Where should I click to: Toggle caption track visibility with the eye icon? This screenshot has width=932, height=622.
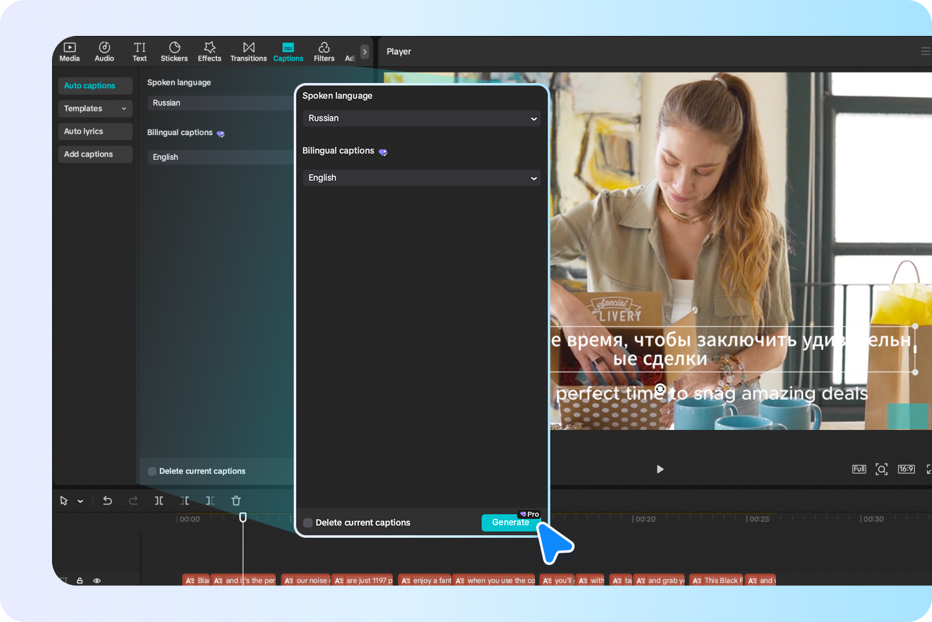click(97, 580)
